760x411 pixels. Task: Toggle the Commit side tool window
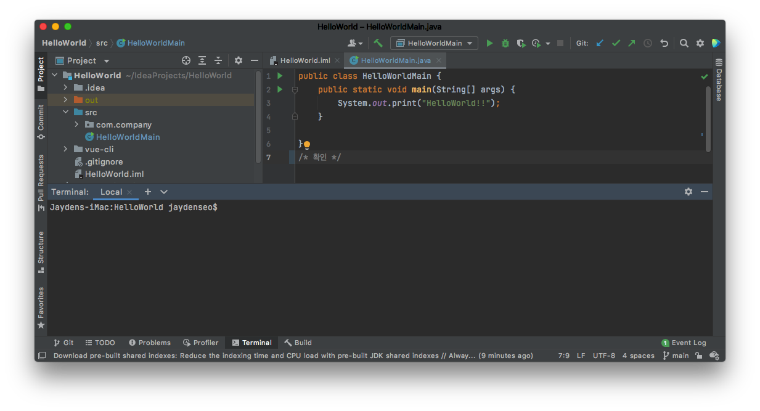pos(41,122)
